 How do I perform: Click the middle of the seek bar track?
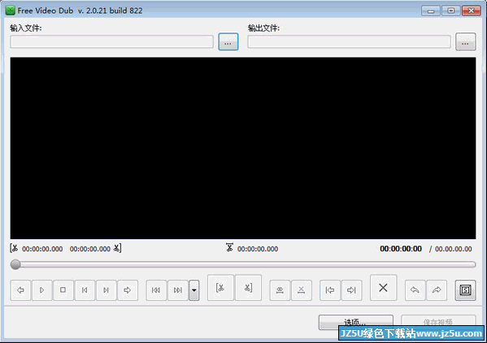pos(243,264)
